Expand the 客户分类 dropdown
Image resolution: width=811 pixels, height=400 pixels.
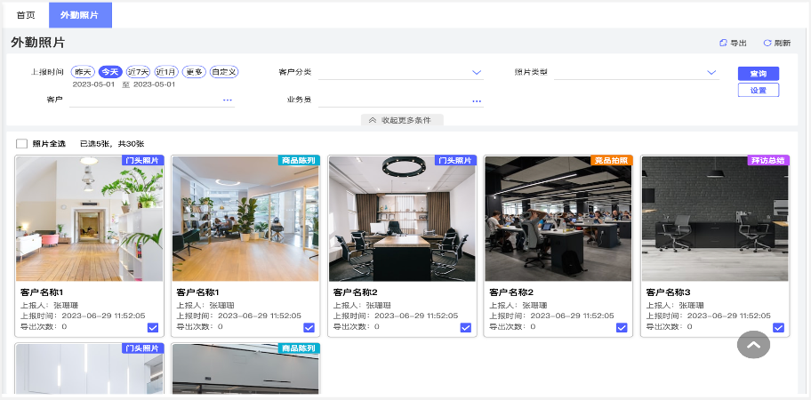(x=477, y=72)
